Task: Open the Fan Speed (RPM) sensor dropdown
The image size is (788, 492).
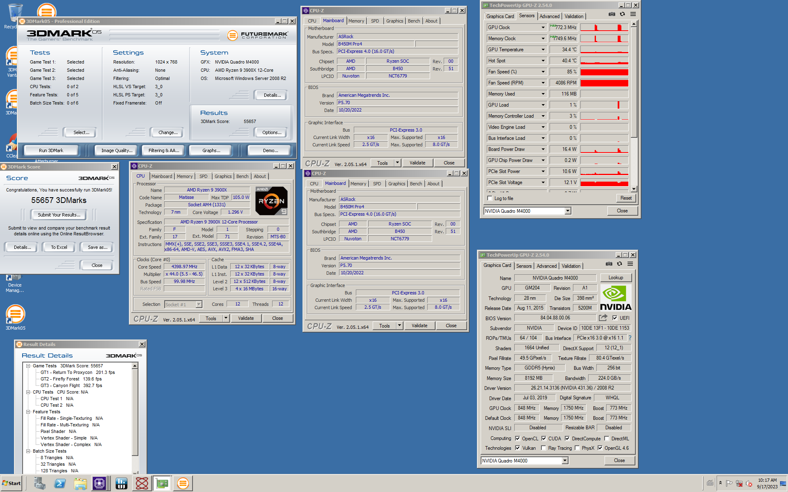Action: coord(543,83)
